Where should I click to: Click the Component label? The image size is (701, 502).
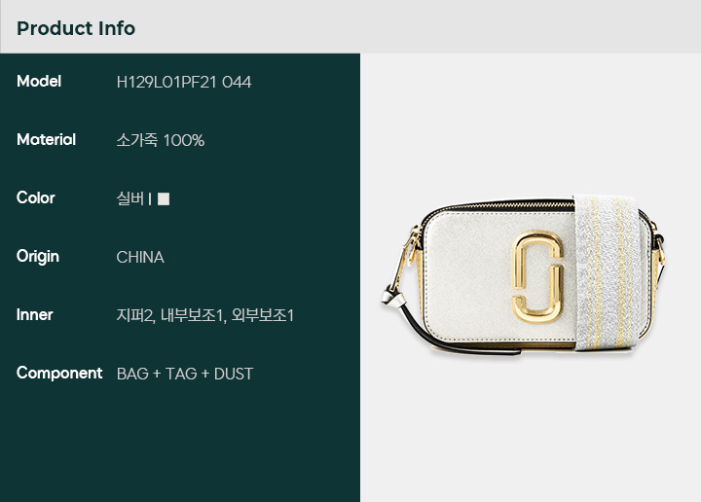coord(59,374)
